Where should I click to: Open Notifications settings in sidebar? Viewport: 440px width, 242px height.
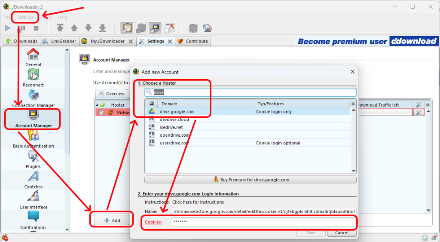[33, 221]
